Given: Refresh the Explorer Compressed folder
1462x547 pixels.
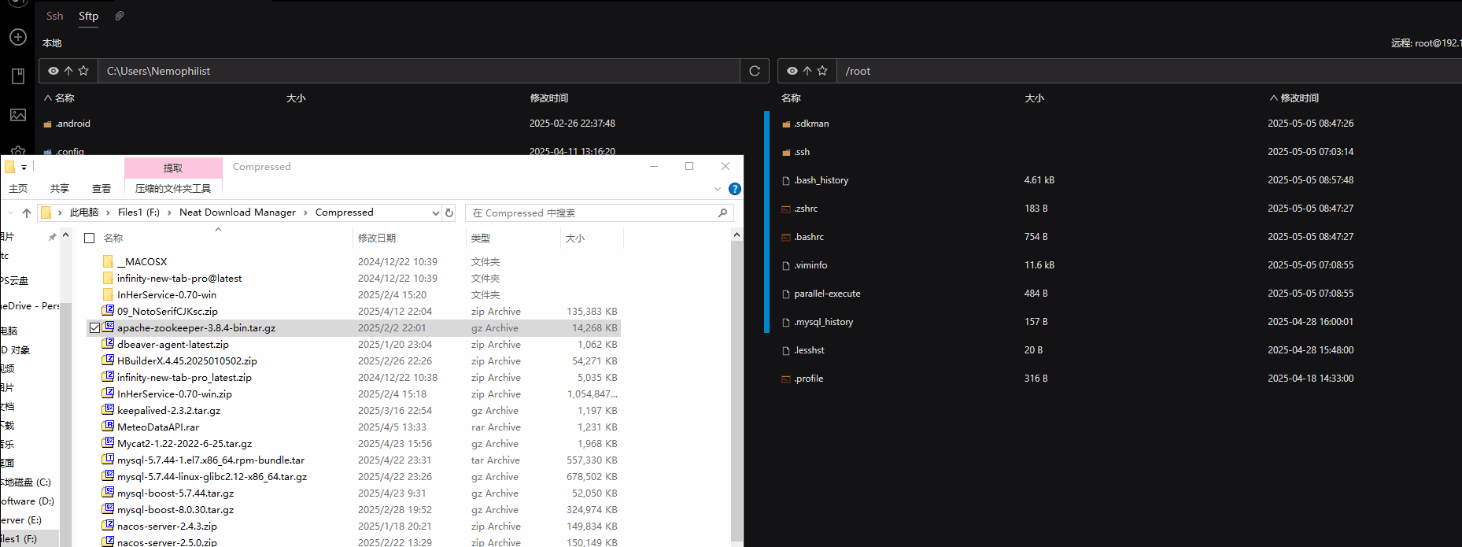Looking at the screenshot, I should tap(449, 213).
